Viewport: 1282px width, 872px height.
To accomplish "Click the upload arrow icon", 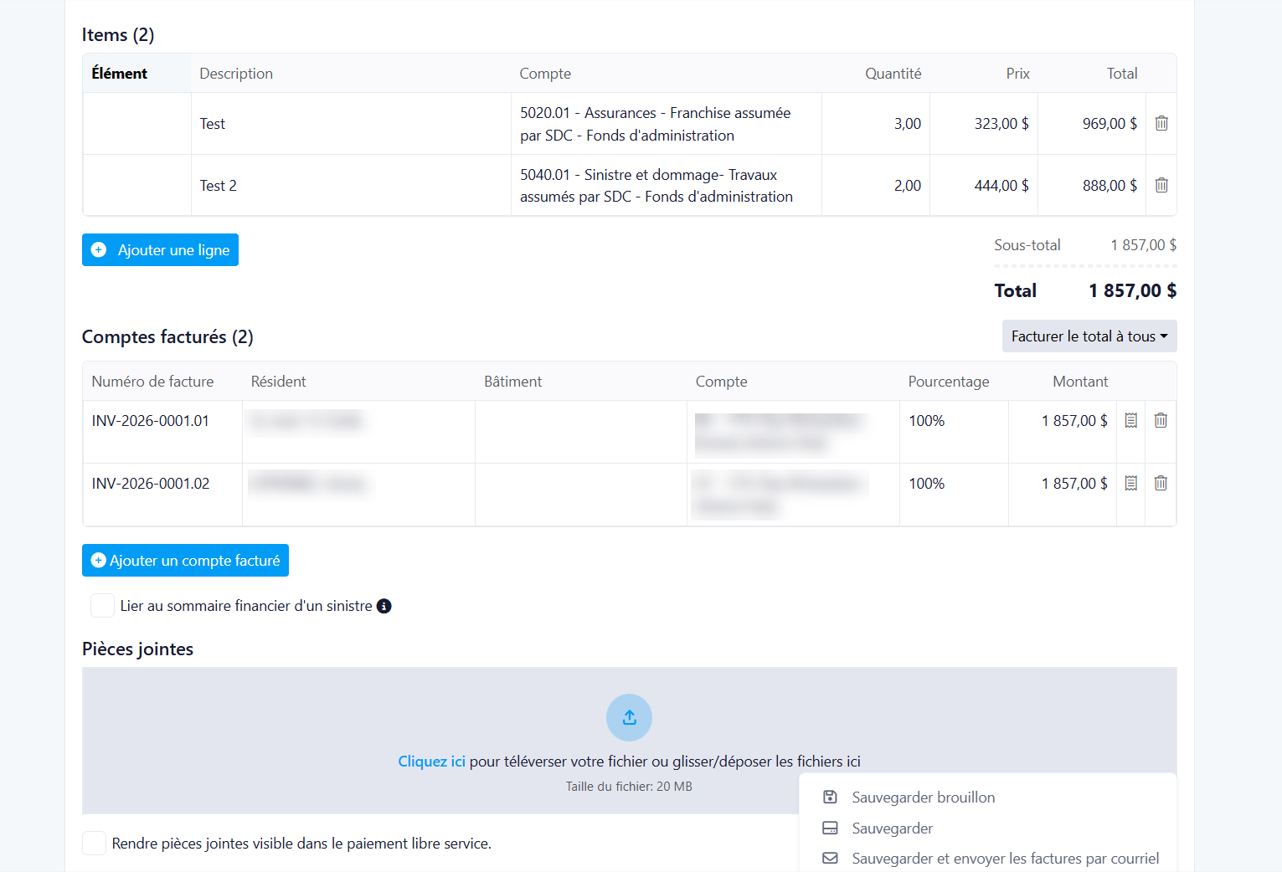I will click(629, 717).
